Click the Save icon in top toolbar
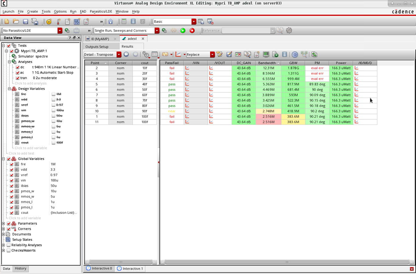Screen dimensions: 416x274 pyautogui.click(x=25, y=22)
